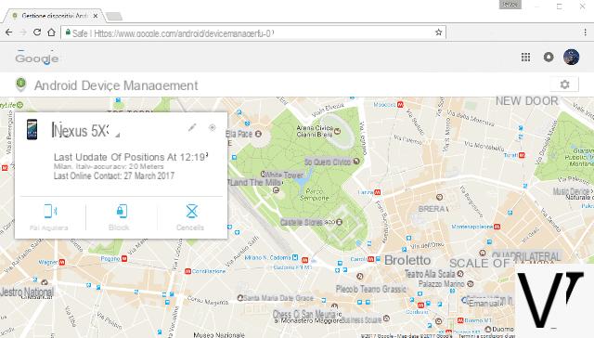
Task: Rename device with the pencil icon
Action: point(192,127)
